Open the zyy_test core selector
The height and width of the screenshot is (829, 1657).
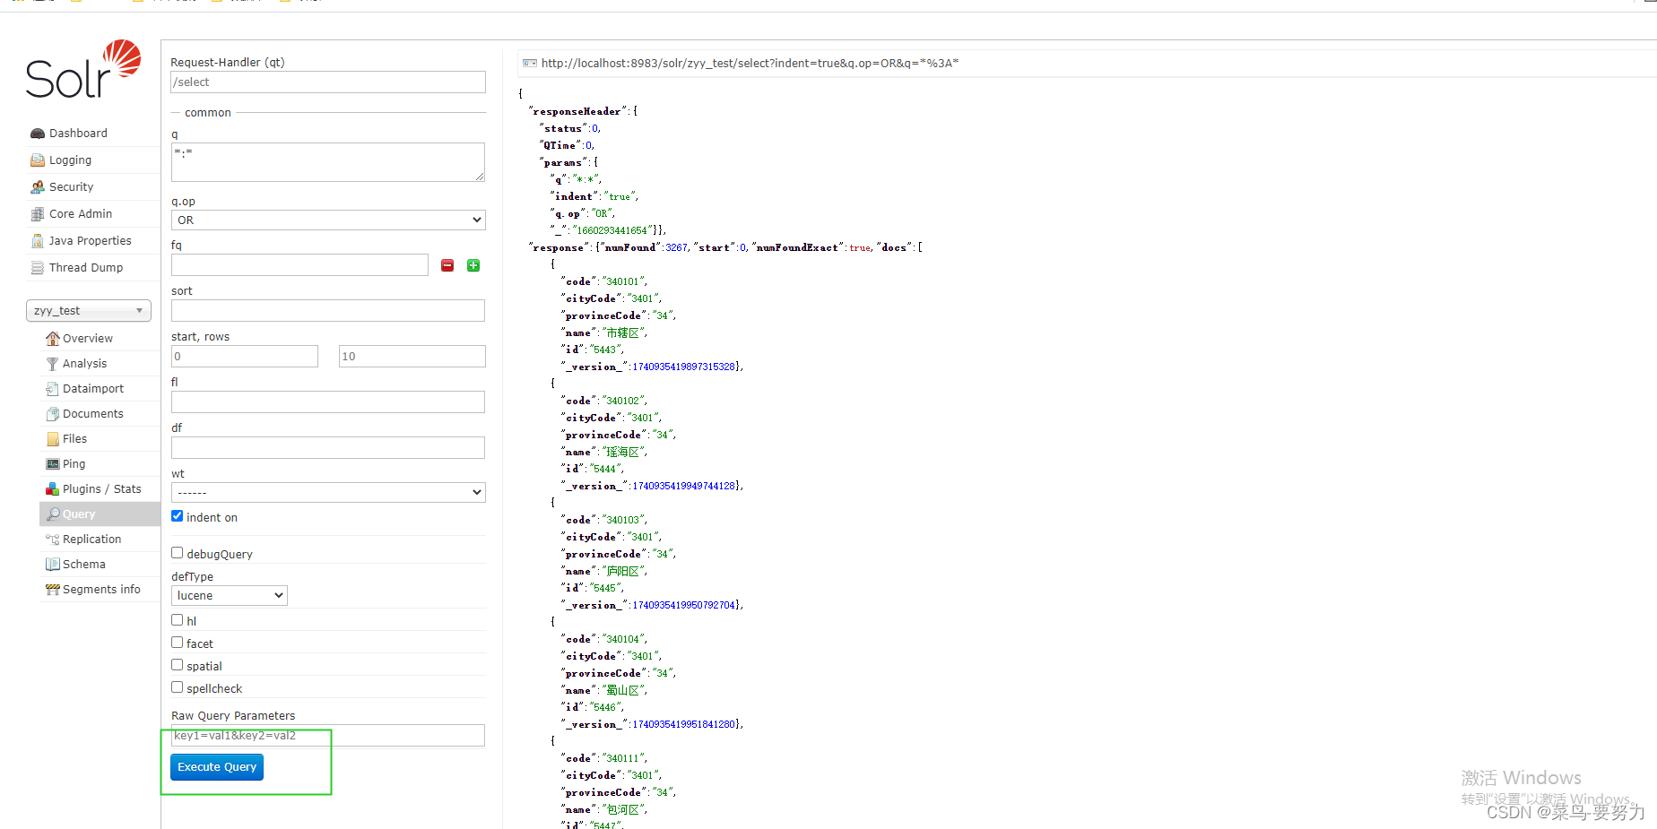click(x=89, y=310)
